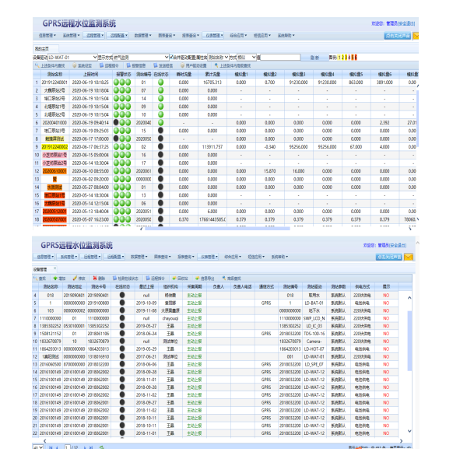This screenshot has height=452, width=460.
Task: Expand the 显示方式 display mode dropdown
Action: (x=141, y=58)
